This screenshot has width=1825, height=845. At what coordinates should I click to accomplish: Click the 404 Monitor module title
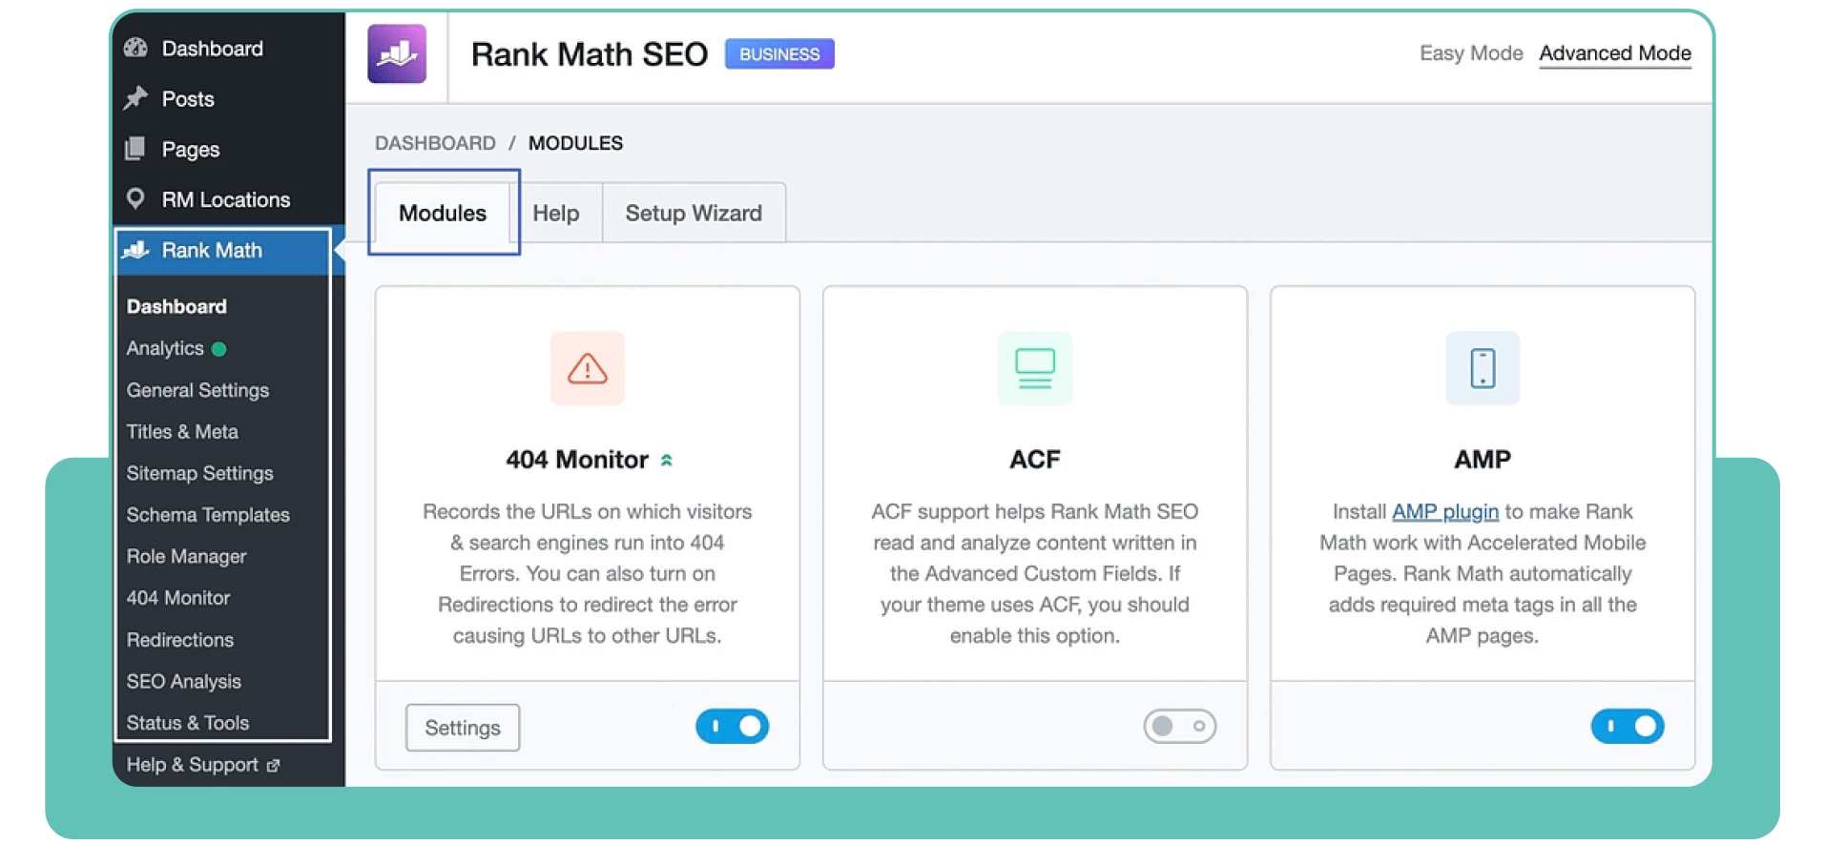(577, 460)
